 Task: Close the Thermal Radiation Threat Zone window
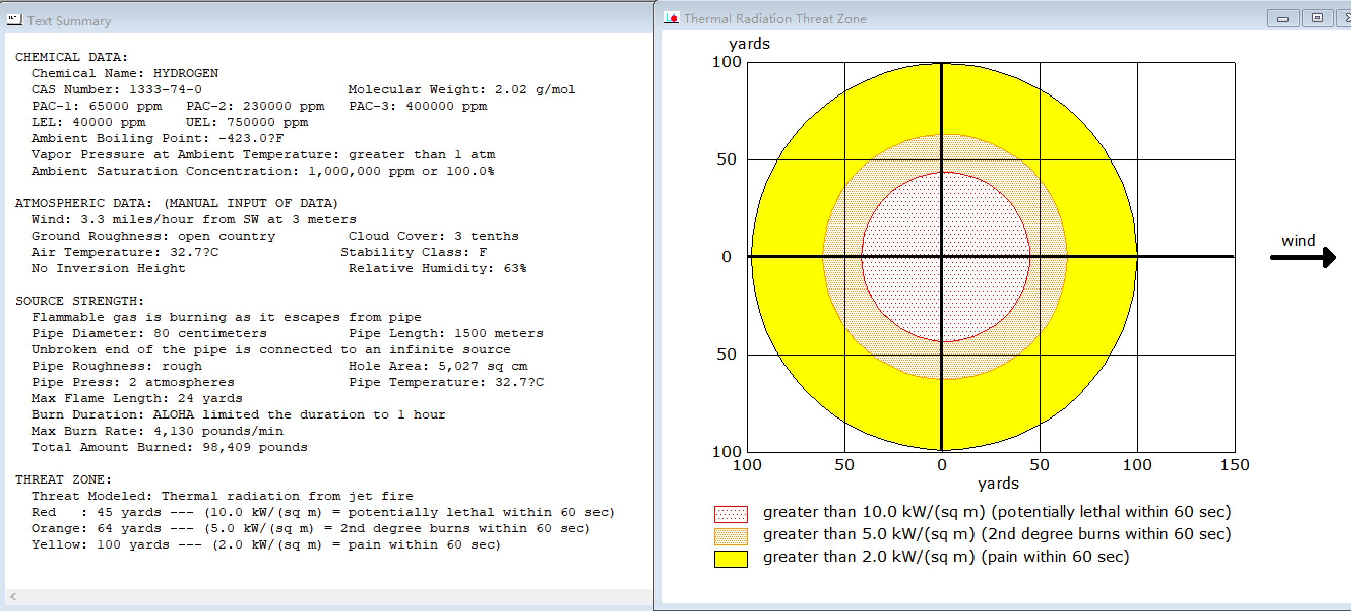pyautogui.click(x=1346, y=19)
